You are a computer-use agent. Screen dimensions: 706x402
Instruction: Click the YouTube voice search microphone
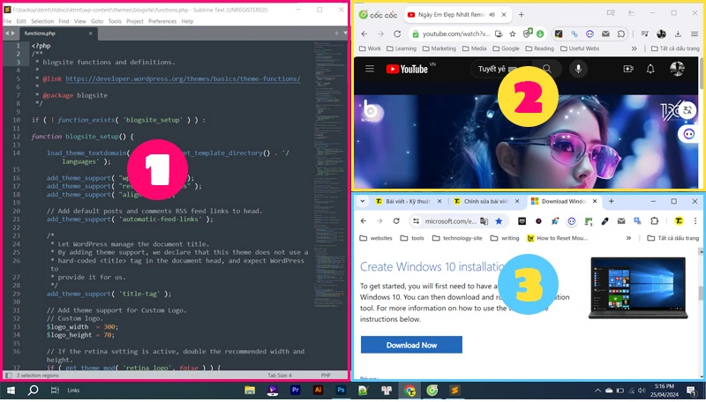(x=580, y=69)
